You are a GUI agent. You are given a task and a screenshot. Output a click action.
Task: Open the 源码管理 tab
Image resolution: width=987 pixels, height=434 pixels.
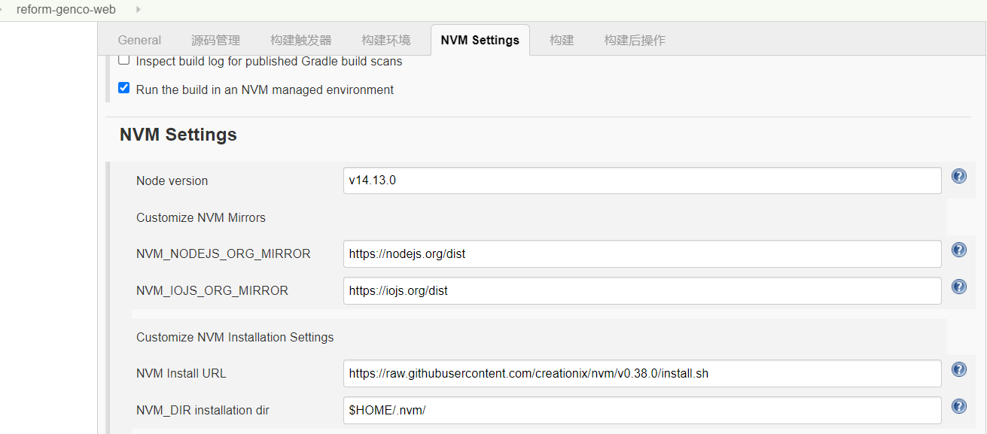216,39
